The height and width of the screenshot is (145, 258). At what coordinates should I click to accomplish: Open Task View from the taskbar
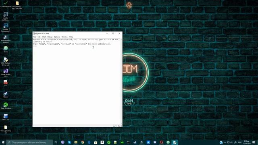pos(56,142)
